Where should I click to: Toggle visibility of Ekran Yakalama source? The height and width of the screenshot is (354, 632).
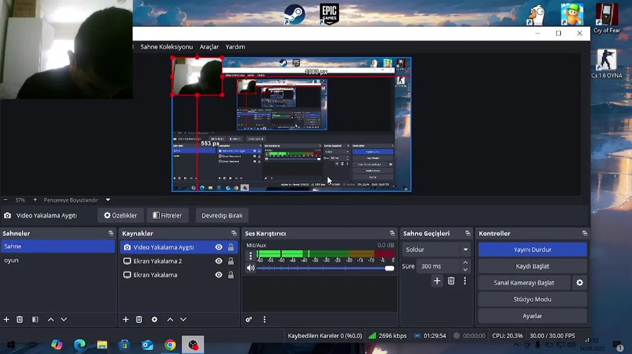coord(219,275)
